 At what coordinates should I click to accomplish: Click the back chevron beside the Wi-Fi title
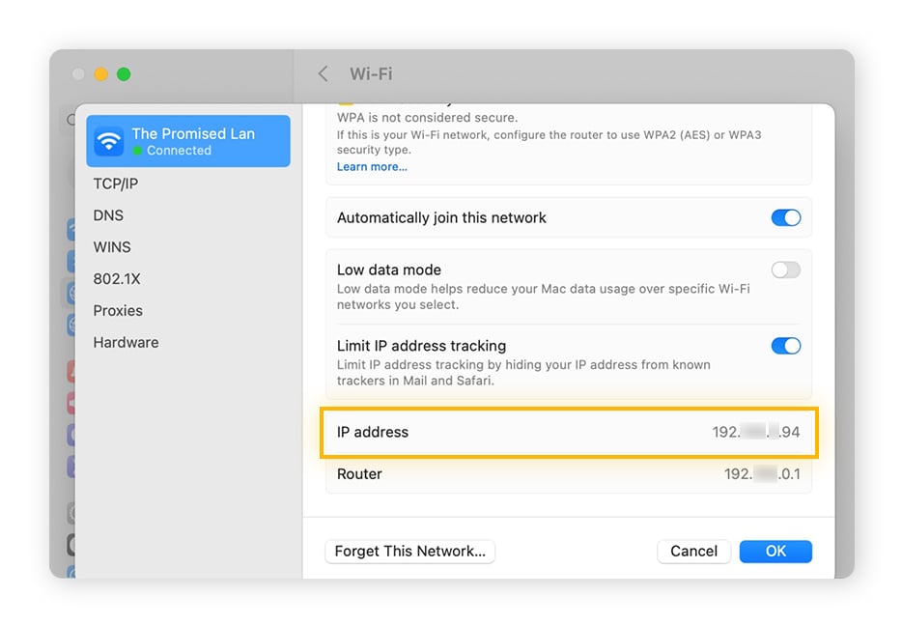coord(323,73)
